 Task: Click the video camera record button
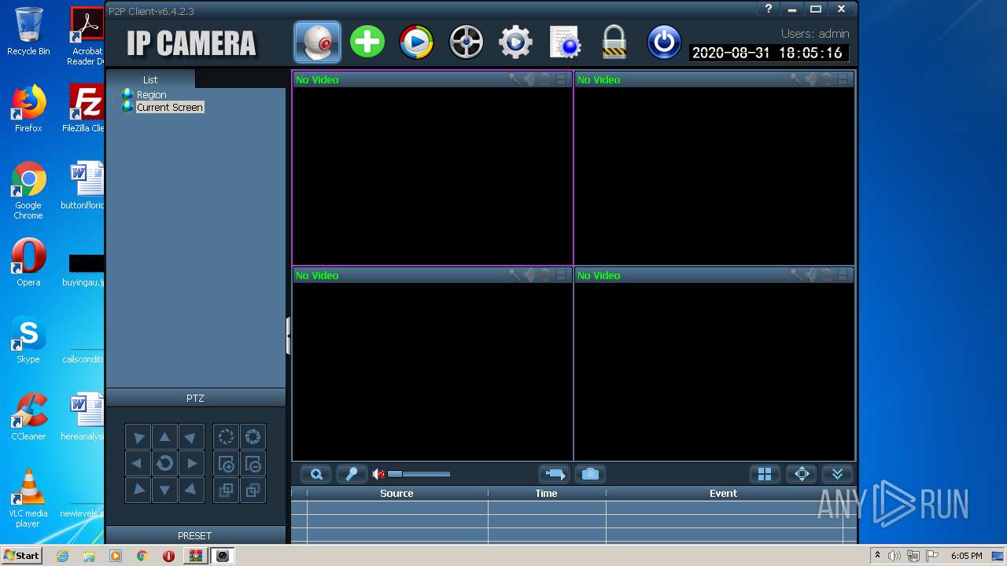pyautogui.click(x=555, y=474)
